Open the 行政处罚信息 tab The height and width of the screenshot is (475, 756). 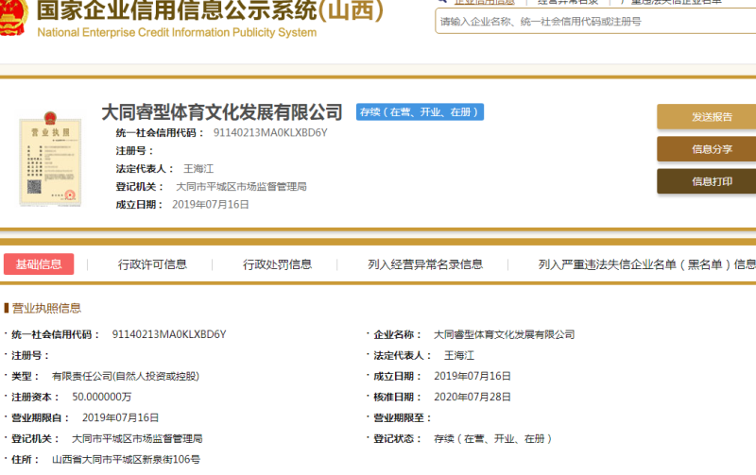coord(277,264)
